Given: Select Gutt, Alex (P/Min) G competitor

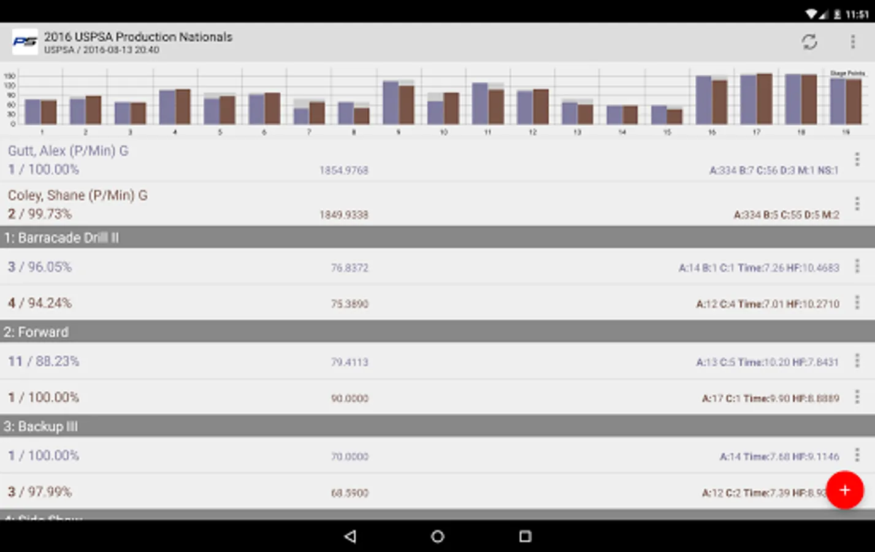Looking at the screenshot, I should 68,151.
